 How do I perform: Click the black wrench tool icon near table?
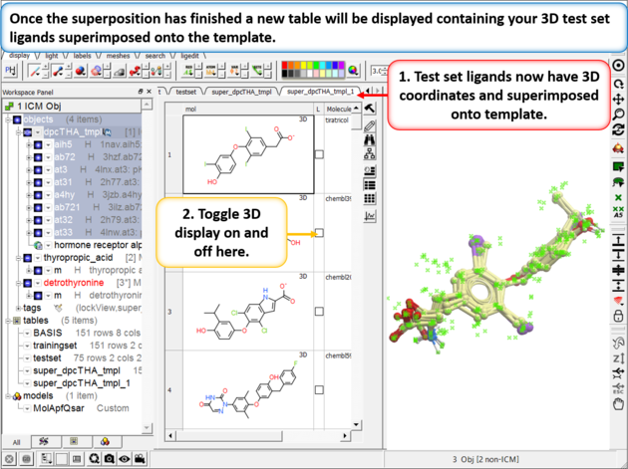371,108
